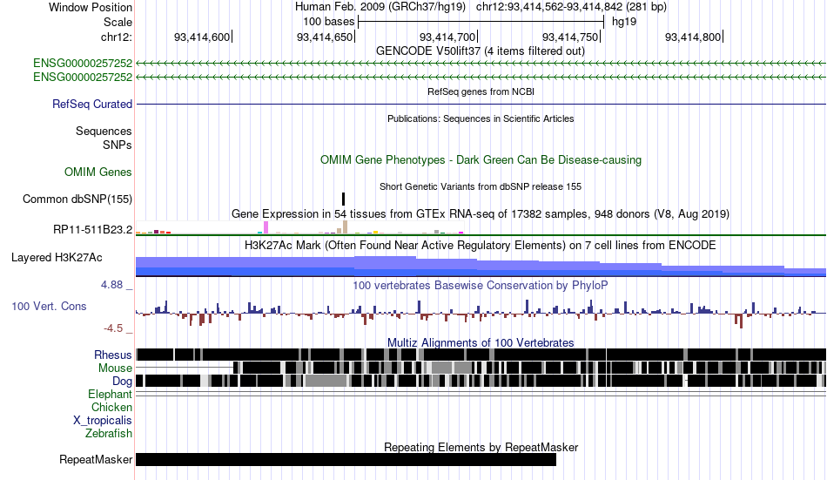Click the H3K27Ac Mark track title
The height and width of the screenshot is (480, 827).
coord(481,246)
